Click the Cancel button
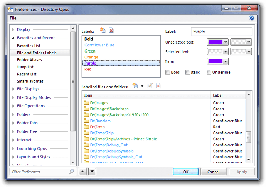 pyautogui.click(x=213, y=172)
